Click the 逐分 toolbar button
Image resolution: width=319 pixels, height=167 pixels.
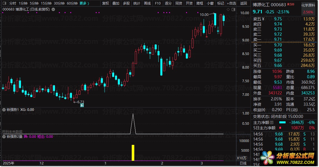[x=168, y=3]
